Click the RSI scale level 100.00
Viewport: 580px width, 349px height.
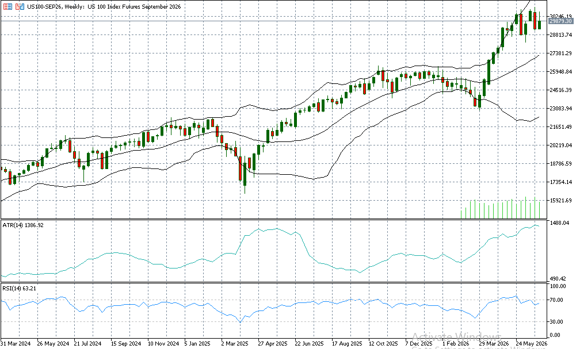[558, 286]
